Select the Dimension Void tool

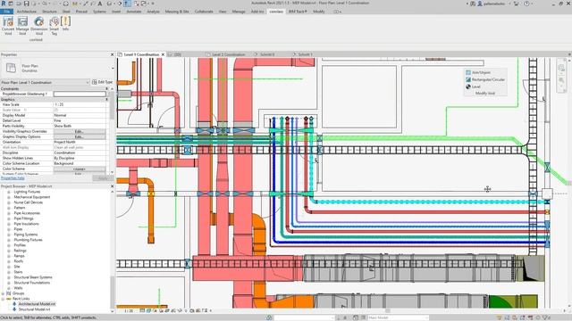[x=38, y=26]
